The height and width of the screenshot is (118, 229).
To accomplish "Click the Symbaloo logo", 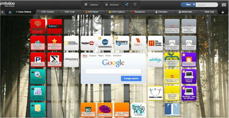I will (7, 4).
